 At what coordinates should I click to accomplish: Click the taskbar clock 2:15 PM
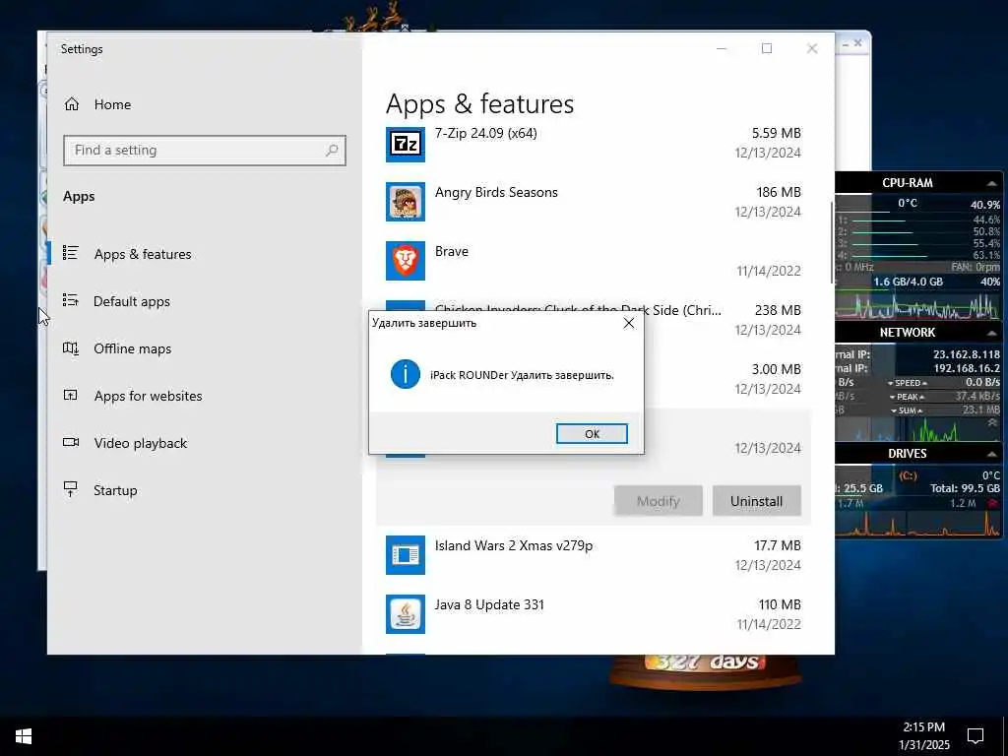click(923, 727)
